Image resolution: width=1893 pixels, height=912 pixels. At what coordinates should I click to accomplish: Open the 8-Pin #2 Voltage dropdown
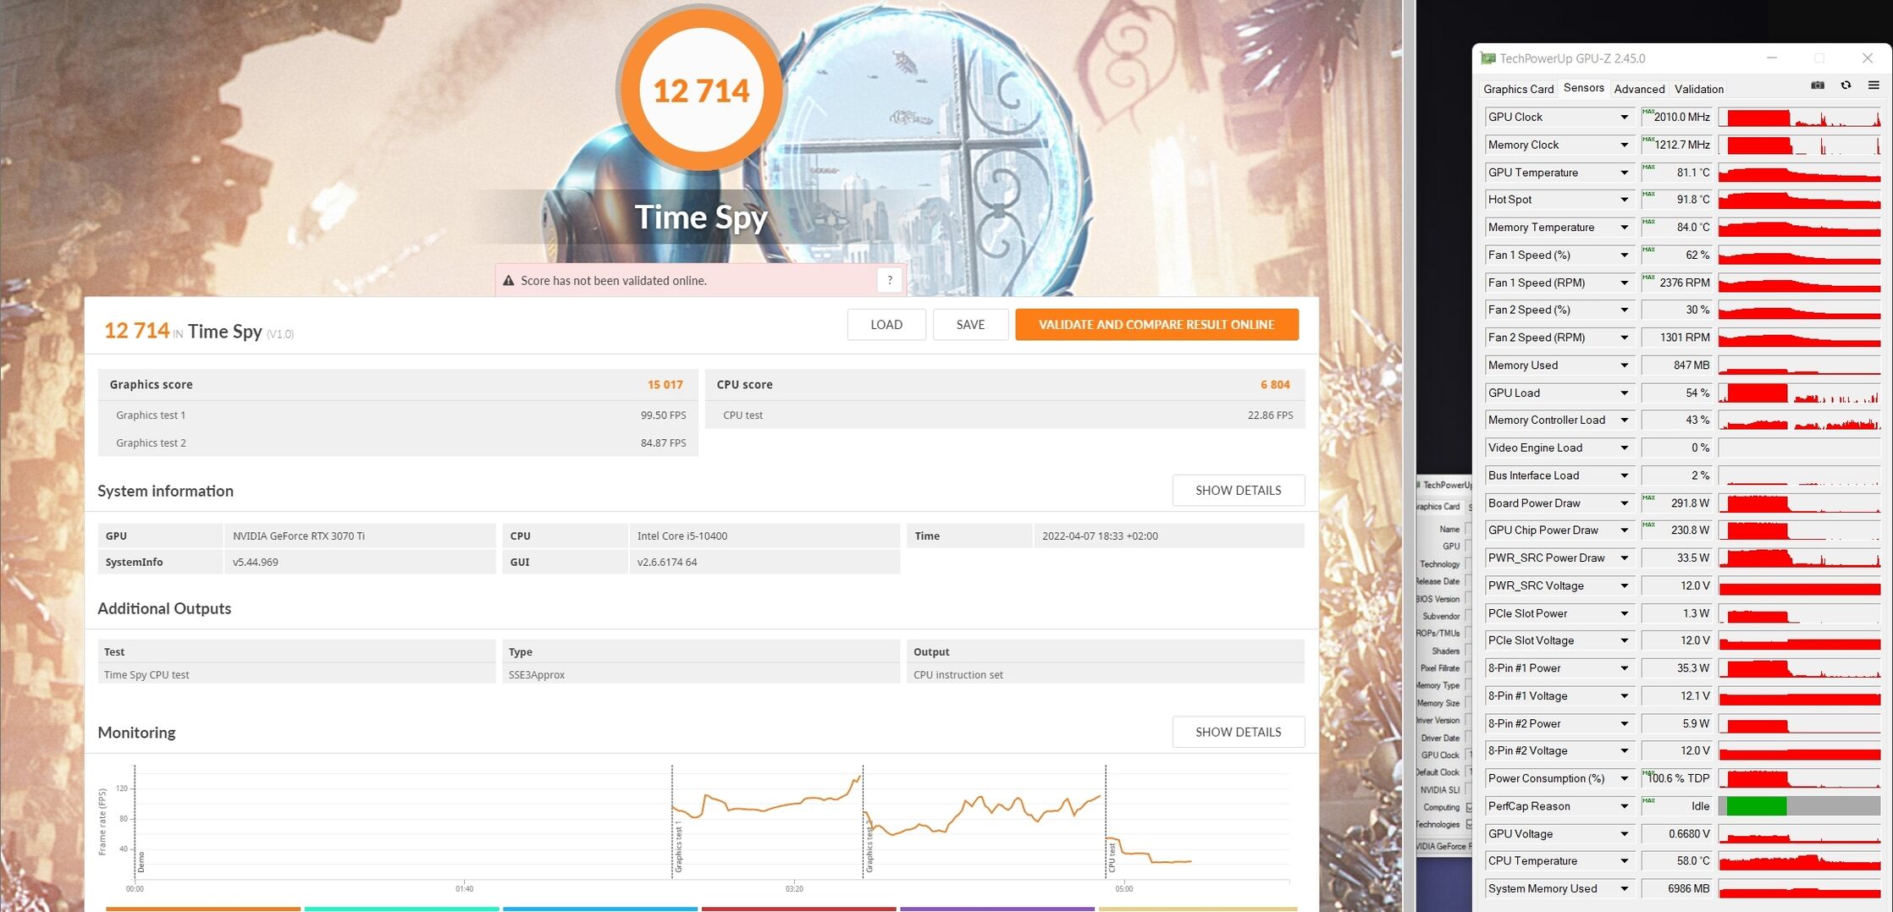point(1624,751)
